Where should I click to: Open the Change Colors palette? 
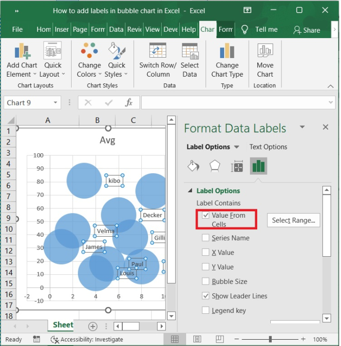[89, 60]
